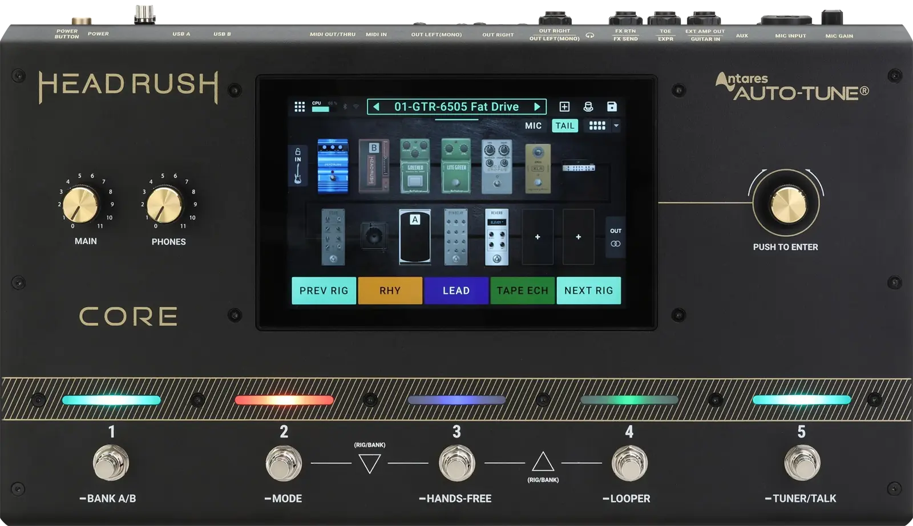Select the Lite Green pedal
Image resolution: width=913 pixels, height=526 pixels.
coord(456,166)
